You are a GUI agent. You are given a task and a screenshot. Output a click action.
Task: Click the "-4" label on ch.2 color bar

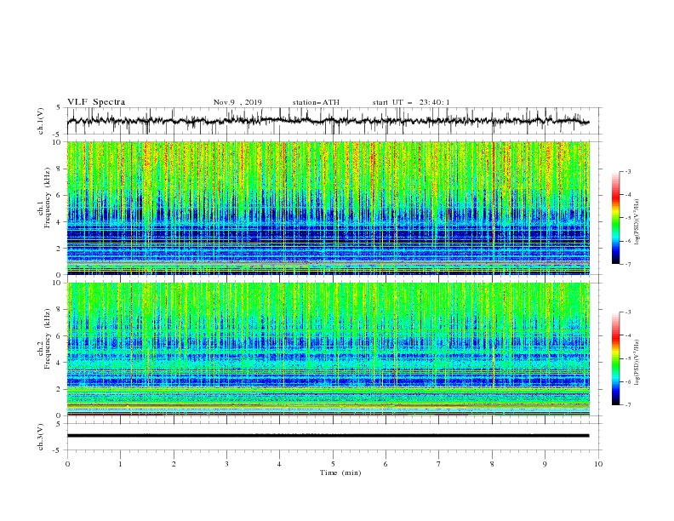tap(628, 335)
